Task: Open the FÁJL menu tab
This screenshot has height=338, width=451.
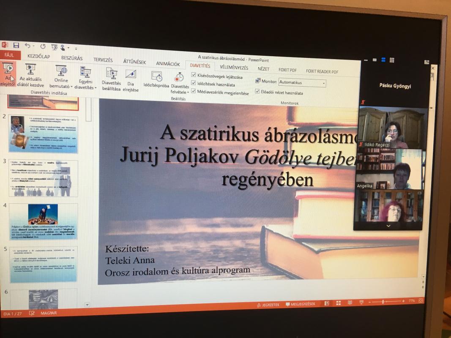Action: [x=9, y=55]
